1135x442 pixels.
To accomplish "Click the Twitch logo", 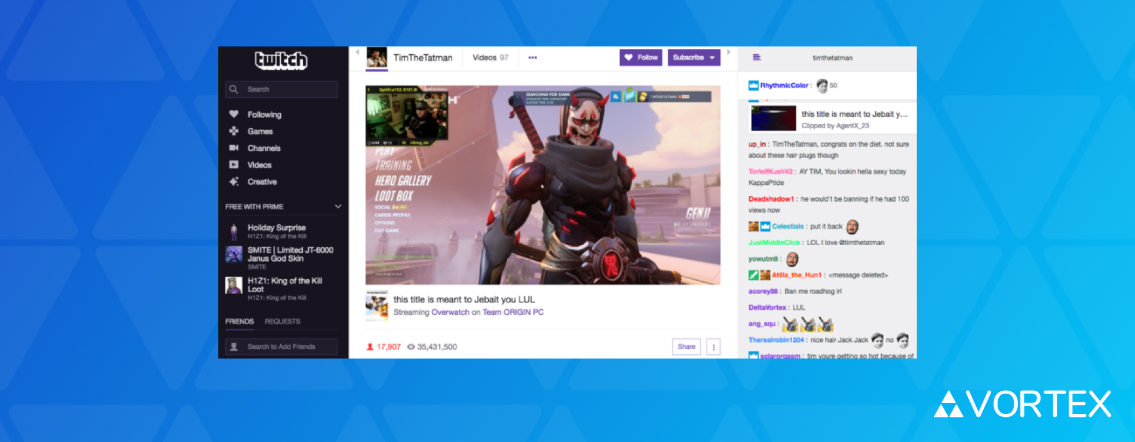I will pyautogui.click(x=281, y=60).
